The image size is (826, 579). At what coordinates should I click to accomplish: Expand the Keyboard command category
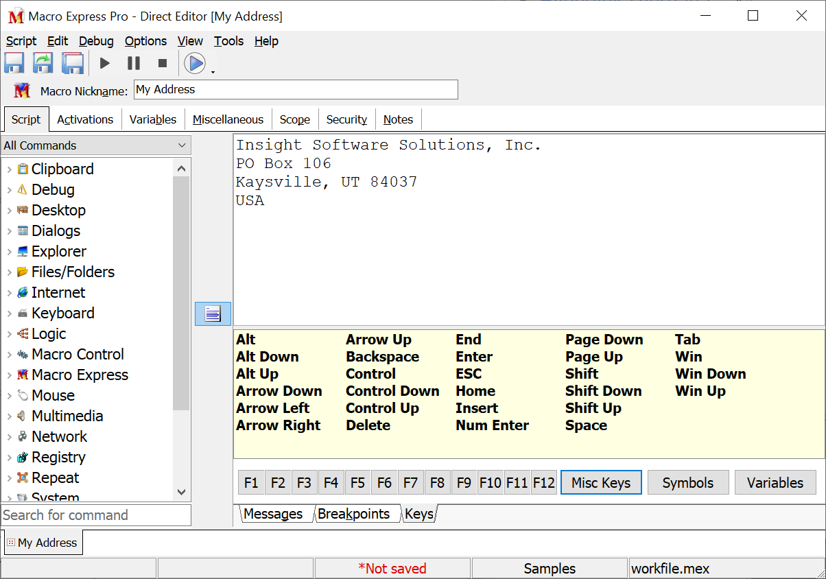coord(9,314)
